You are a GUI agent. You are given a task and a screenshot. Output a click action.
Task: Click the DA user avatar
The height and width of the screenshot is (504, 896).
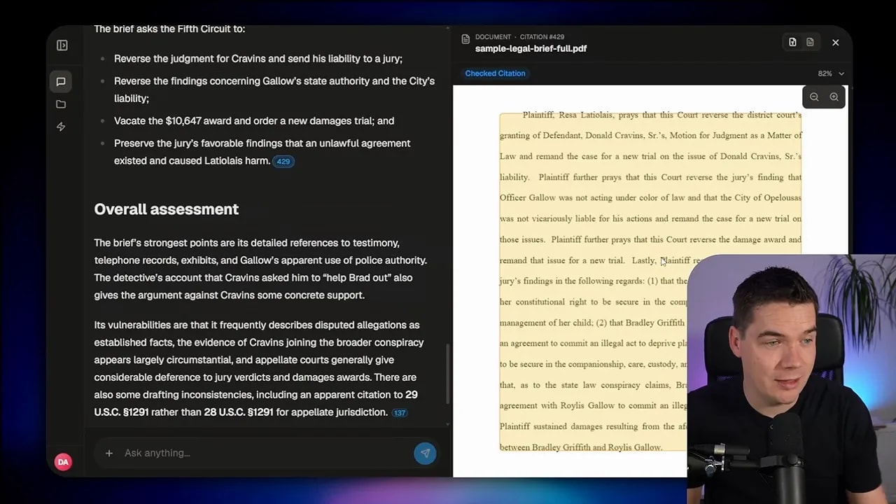coord(63,461)
